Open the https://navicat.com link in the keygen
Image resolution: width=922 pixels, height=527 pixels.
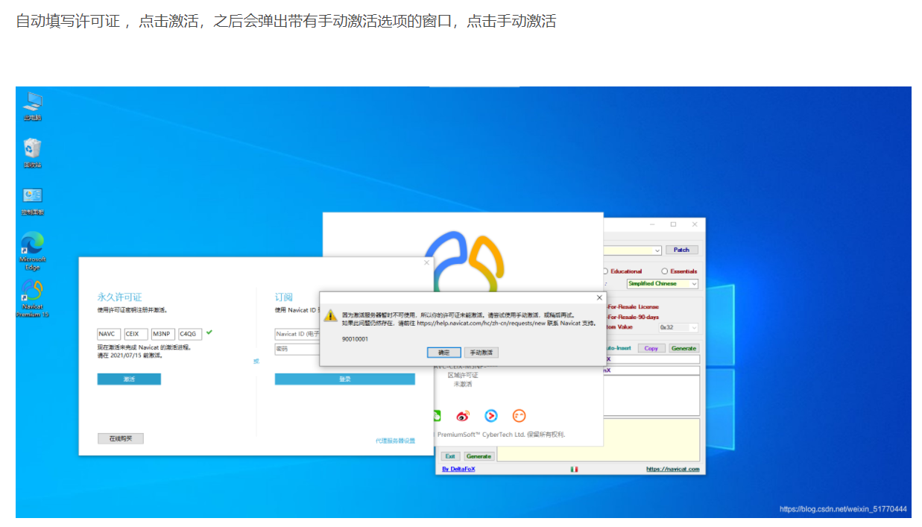(x=673, y=469)
